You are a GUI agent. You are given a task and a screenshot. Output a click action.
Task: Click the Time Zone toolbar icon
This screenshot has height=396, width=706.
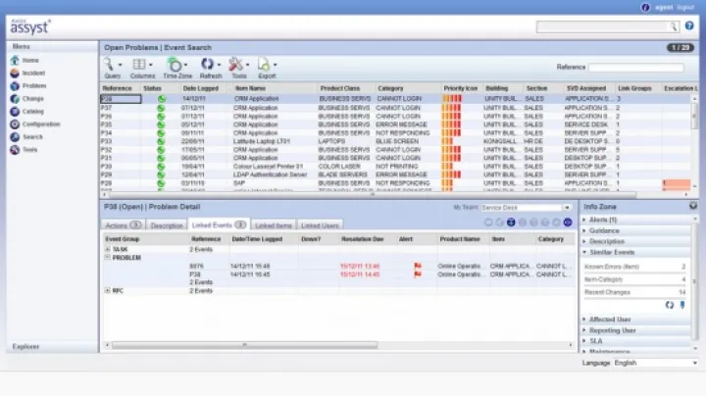[175, 65]
